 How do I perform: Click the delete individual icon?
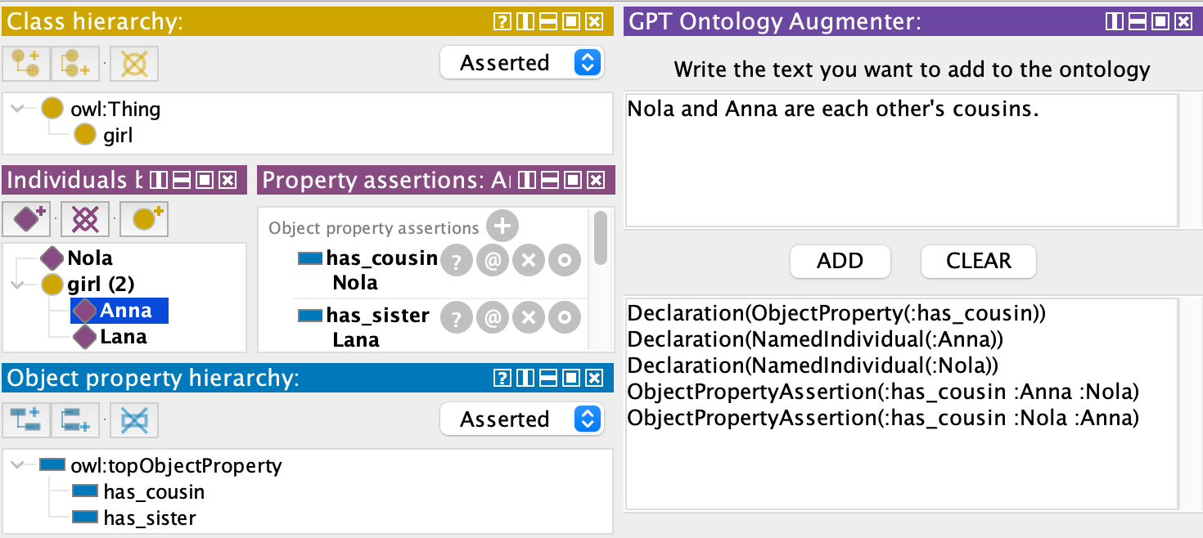(x=85, y=219)
